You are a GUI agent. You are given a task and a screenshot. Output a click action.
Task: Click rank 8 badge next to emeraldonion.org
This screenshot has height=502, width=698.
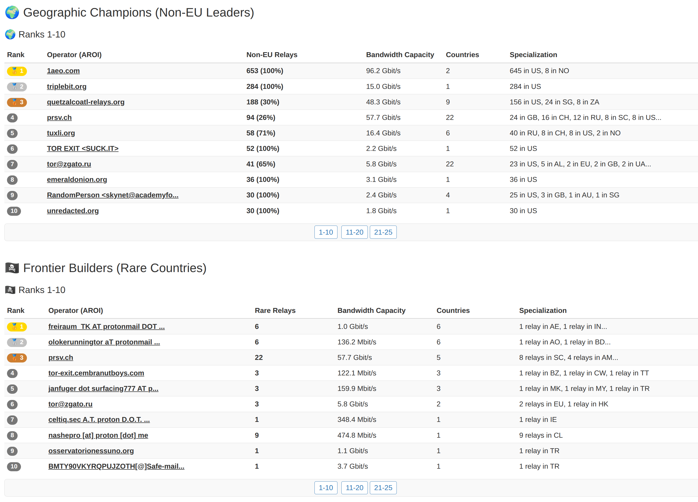click(x=12, y=180)
